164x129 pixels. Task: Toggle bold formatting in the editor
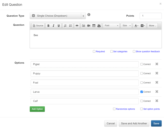pos(48,25)
